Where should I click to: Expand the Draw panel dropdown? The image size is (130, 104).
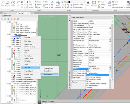click(13, 10)
